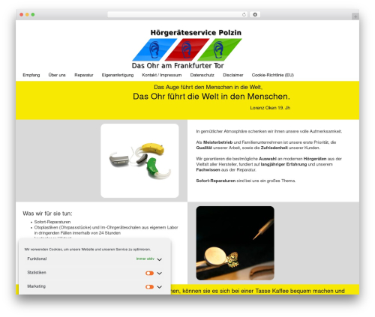Open the Datenschutz page

tap(202, 75)
